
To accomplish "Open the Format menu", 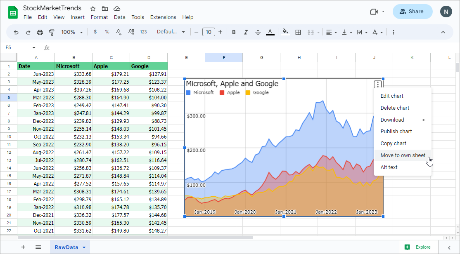I will click(99, 17).
